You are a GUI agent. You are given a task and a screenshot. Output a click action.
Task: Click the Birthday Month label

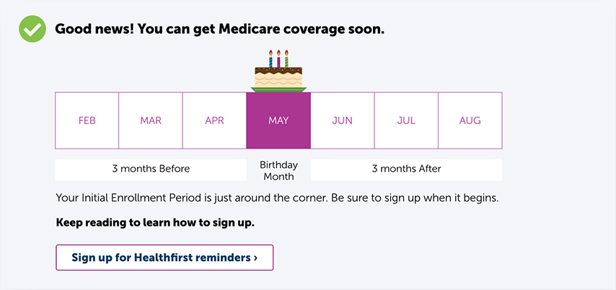click(278, 170)
